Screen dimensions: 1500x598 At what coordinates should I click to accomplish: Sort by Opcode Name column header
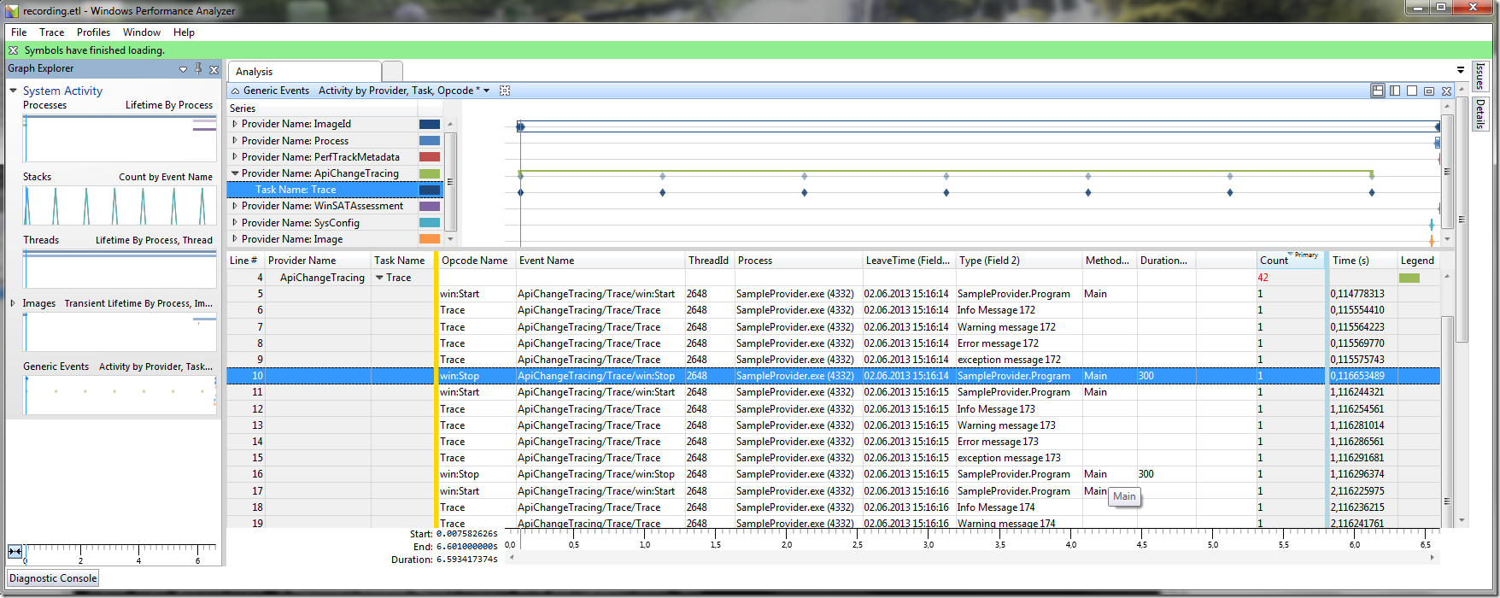[x=475, y=261]
